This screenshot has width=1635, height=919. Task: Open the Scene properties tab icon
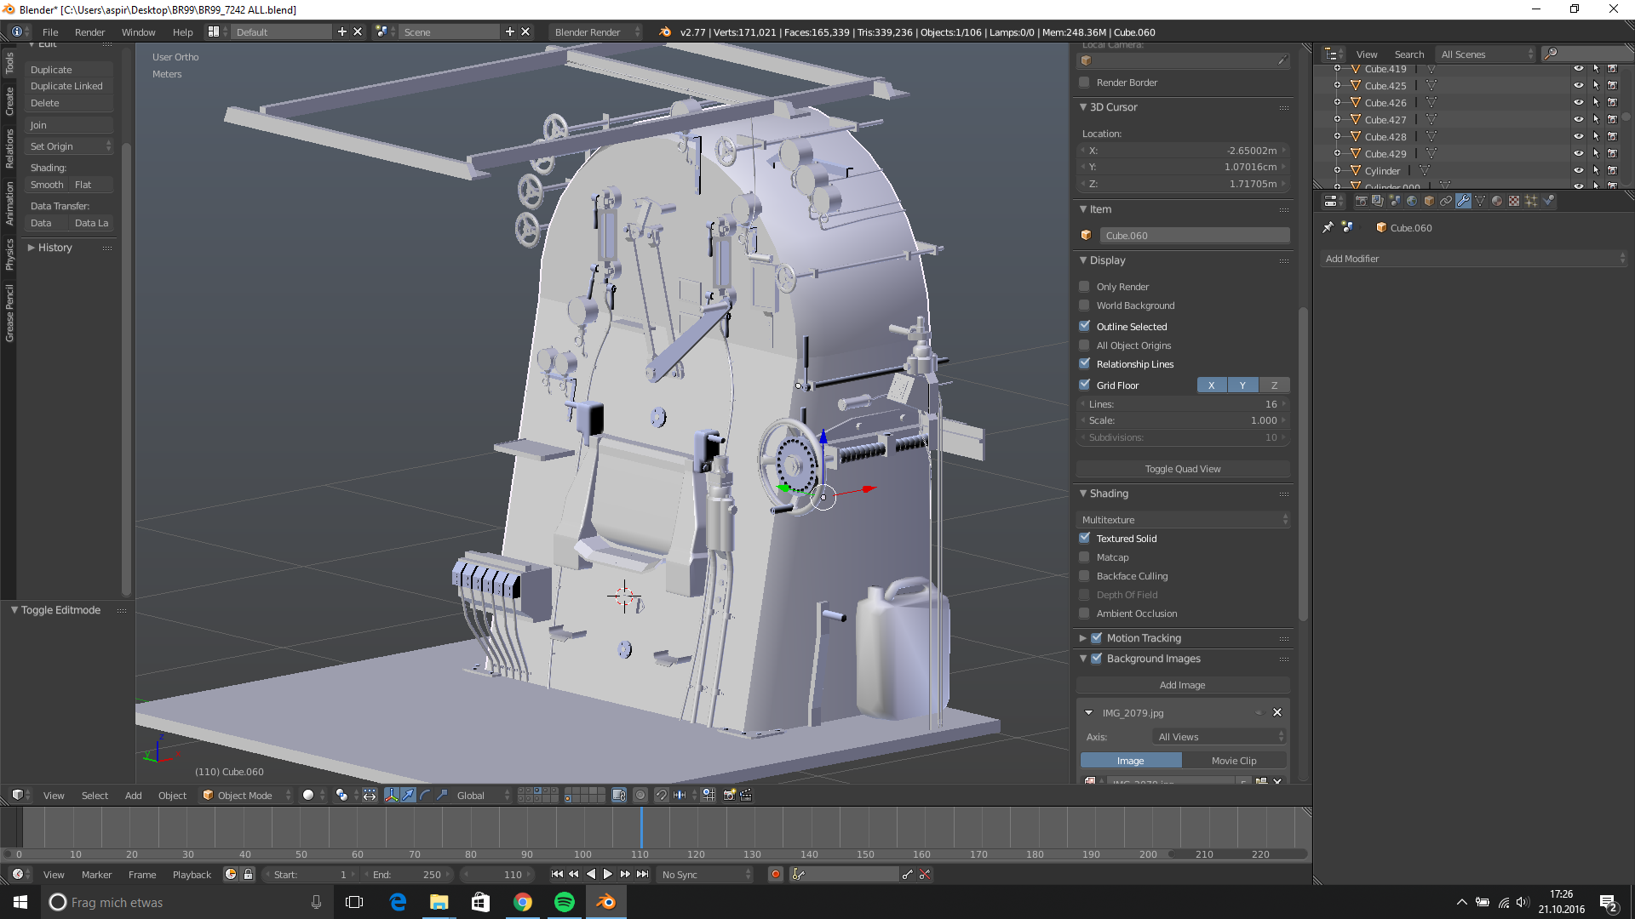(1395, 201)
